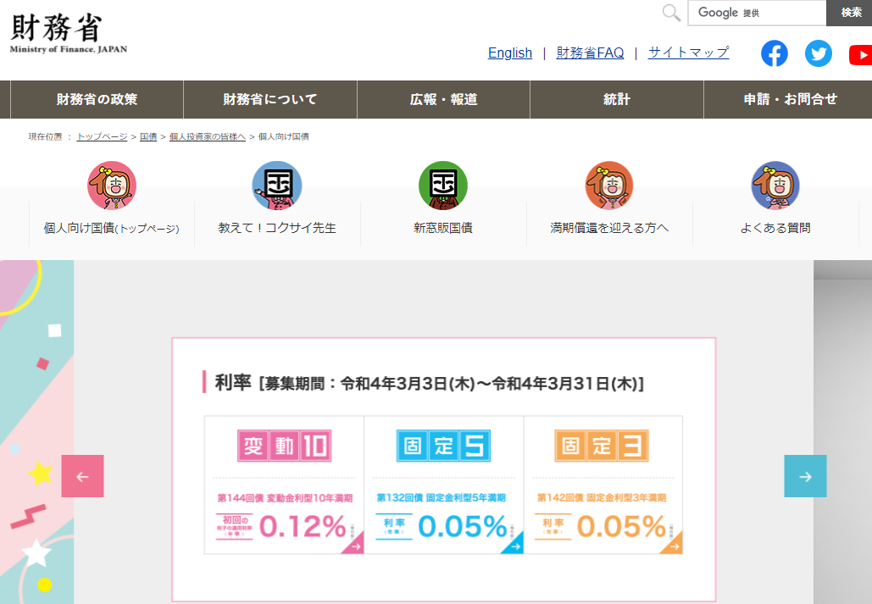The width and height of the screenshot is (872, 604).
Task: Click the 利率 募集期間 heading
Action: click(430, 383)
